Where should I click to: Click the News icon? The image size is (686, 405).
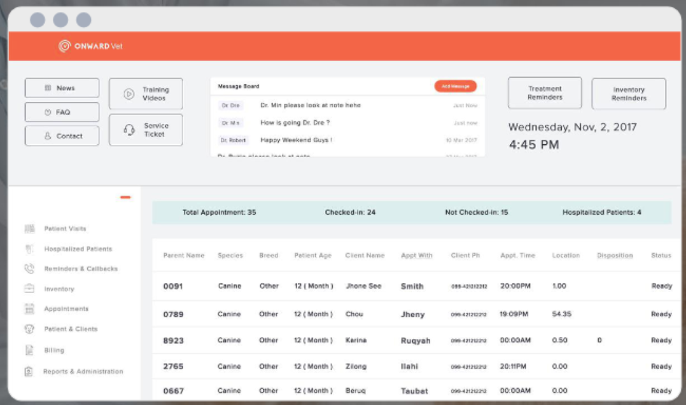coord(48,88)
